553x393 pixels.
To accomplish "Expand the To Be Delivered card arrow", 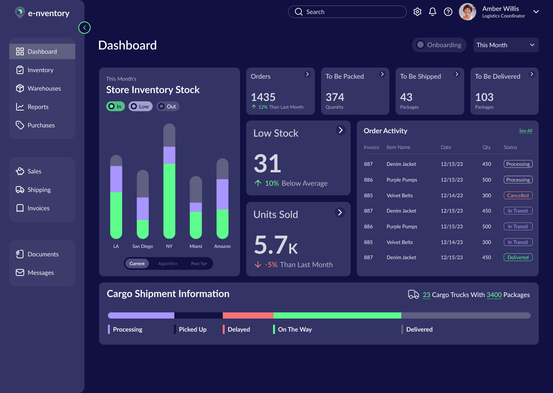I will [531, 74].
